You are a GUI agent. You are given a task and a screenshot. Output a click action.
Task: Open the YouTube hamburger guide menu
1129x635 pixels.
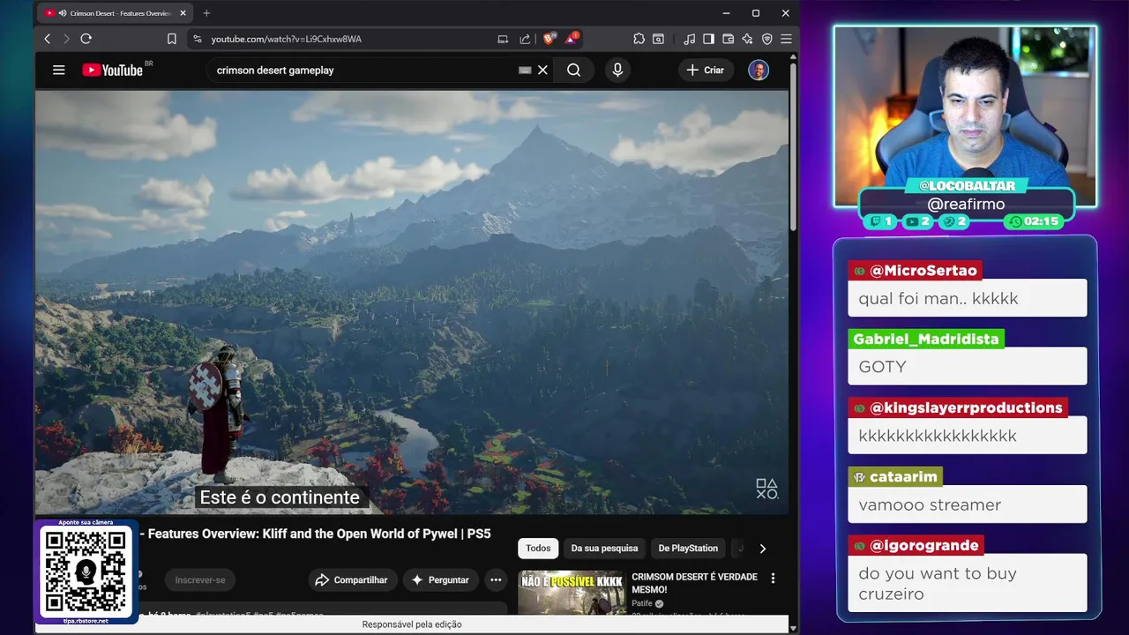point(59,70)
